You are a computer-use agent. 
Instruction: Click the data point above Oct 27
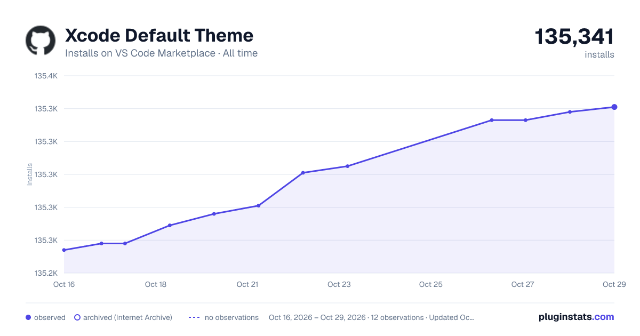tap(525, 120)
